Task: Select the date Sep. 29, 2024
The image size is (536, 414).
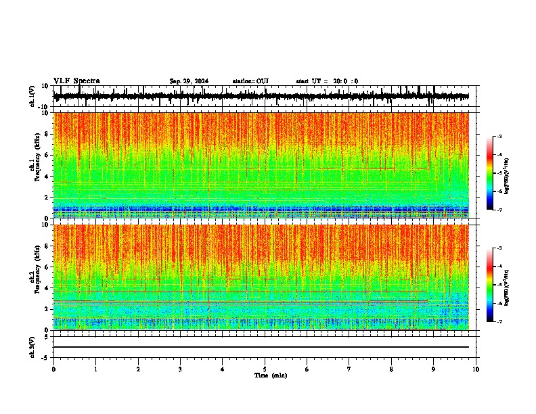Action: [189, 81]
